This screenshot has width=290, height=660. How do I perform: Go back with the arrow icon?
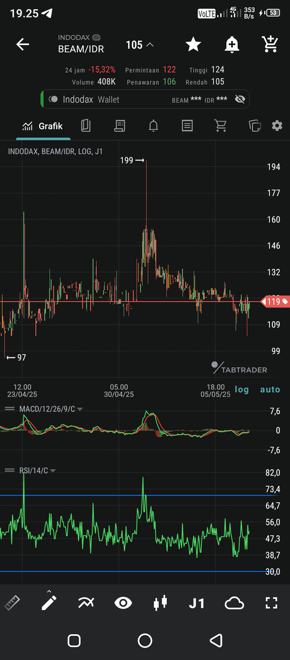tap(23, 45)
